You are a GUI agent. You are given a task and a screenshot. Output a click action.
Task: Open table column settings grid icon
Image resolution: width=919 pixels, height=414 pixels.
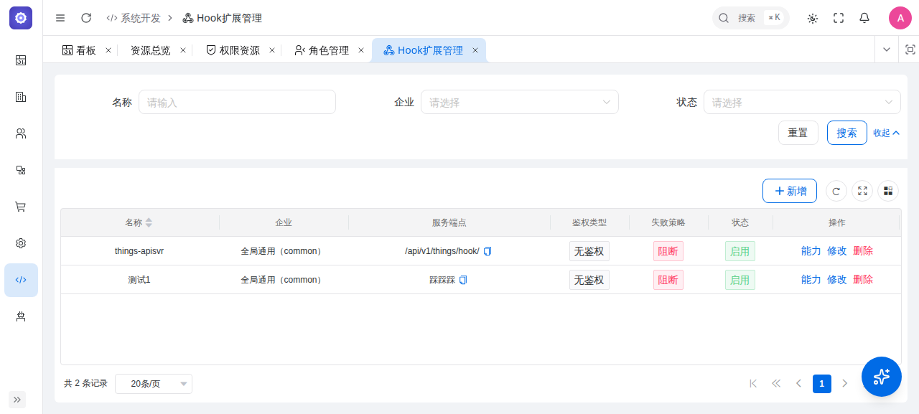click(x=888, y=191)
